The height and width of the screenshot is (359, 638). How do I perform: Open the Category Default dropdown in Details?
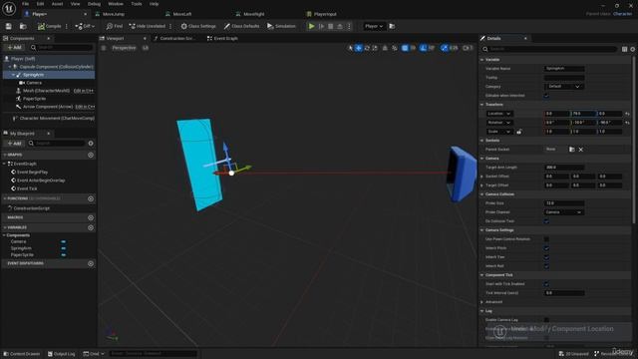pos(563,87)
